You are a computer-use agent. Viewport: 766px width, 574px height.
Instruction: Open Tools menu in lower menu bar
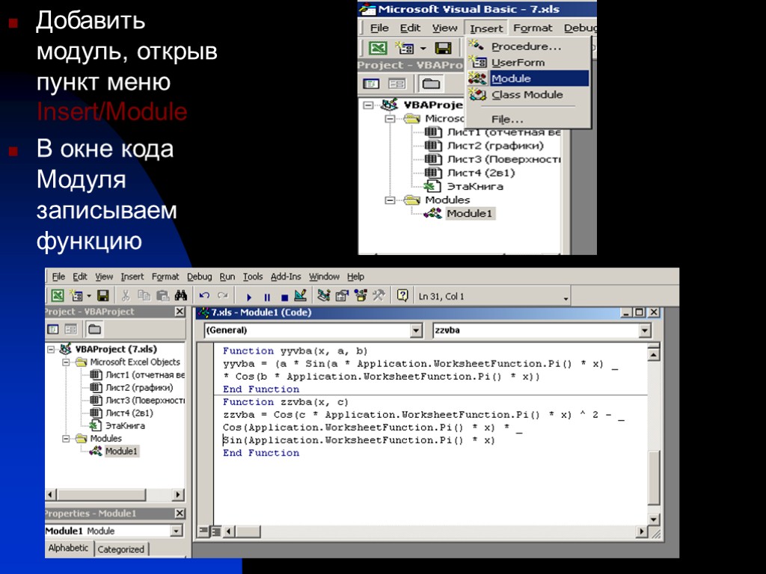point(253,277)
